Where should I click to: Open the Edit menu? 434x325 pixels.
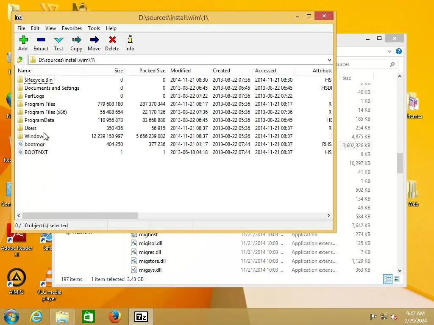click(x=35, y=28)
